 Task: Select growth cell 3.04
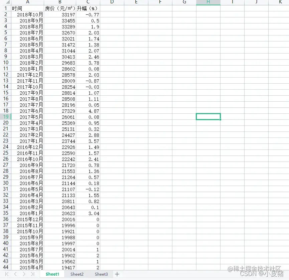[x=88, y=213]
